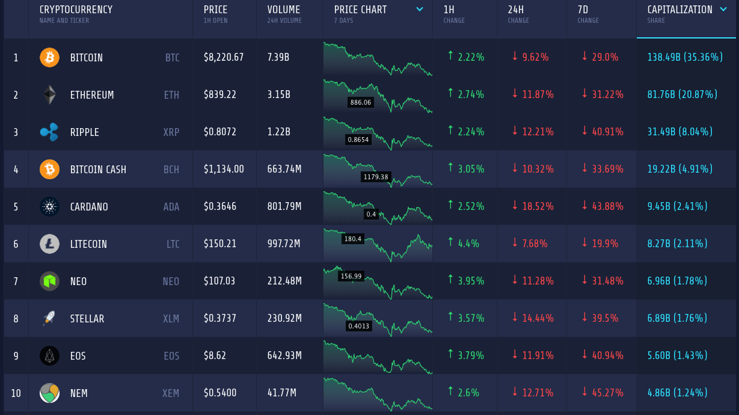739x415 pixels.
Task: Open the Capitalization column dropdown
Action: point(723,10)
